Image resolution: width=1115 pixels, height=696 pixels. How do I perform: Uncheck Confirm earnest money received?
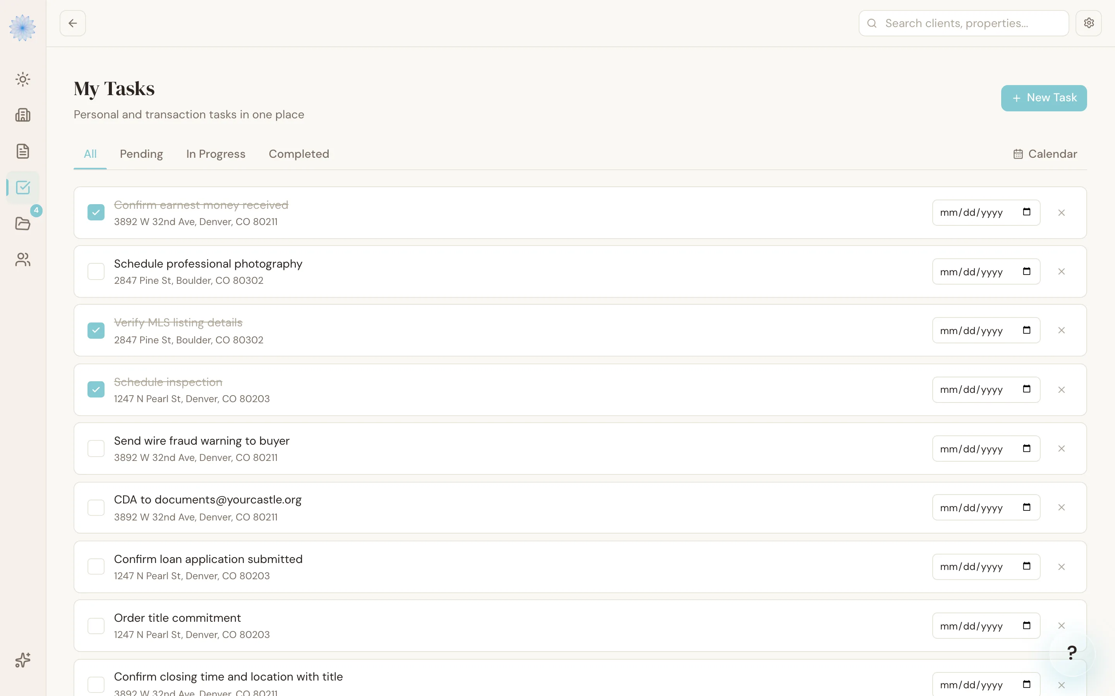96,213
